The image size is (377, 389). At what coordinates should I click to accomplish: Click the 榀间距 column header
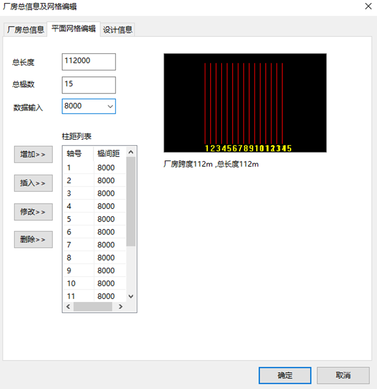110,153
